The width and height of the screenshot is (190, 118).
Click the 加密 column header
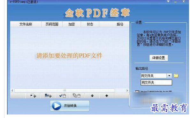pos(72,24)
